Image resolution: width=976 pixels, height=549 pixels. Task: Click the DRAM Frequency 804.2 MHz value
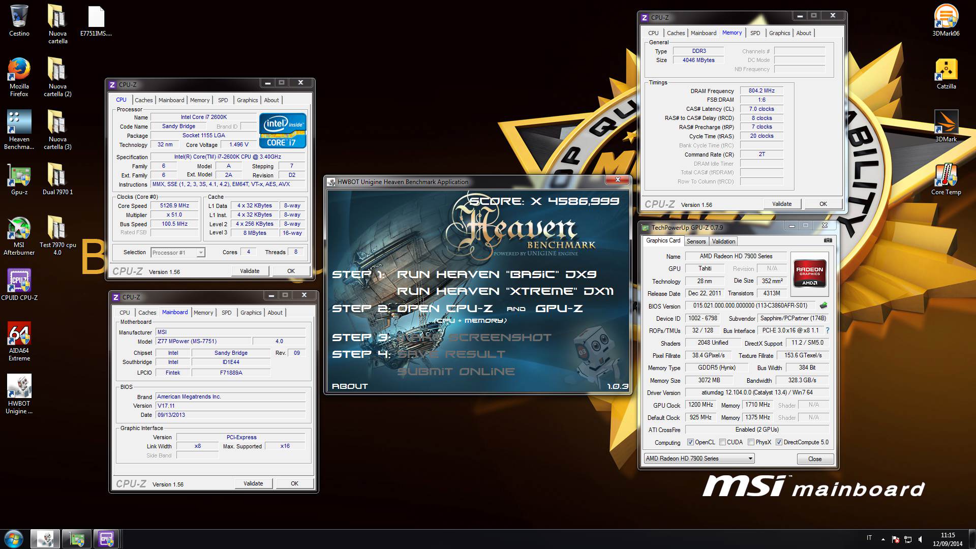[x=761, y=91]
